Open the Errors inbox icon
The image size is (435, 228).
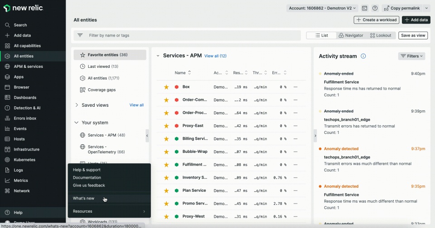coord(8,118)
